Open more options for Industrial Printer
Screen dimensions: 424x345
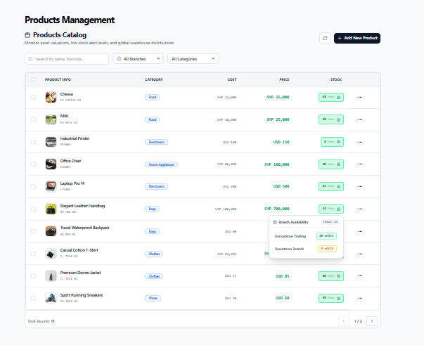[360, 142]
